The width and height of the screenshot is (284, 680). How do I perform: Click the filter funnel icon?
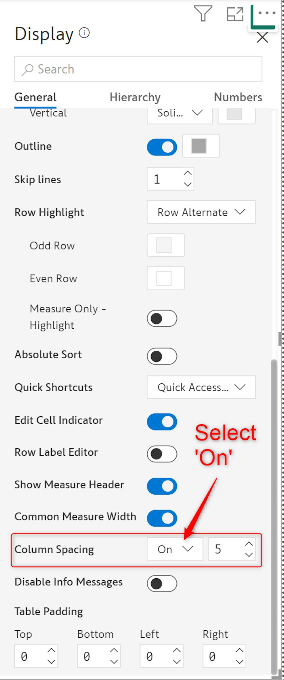coord(203,13)
